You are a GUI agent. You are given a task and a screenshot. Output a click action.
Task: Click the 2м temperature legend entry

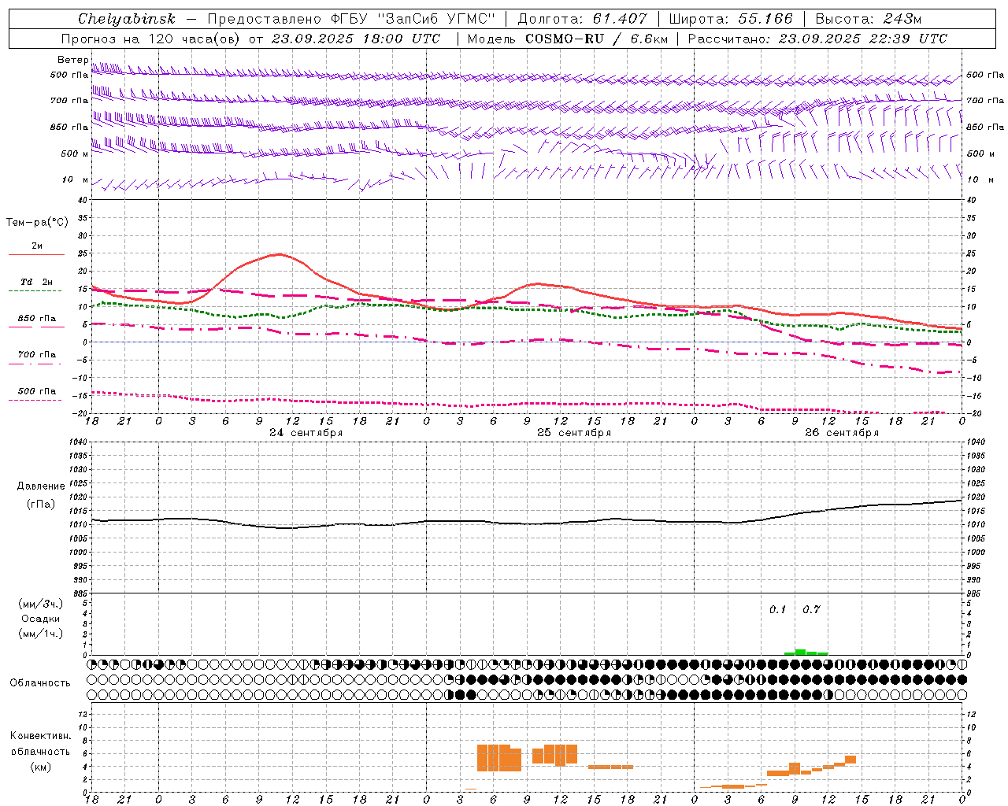point(37,246)
